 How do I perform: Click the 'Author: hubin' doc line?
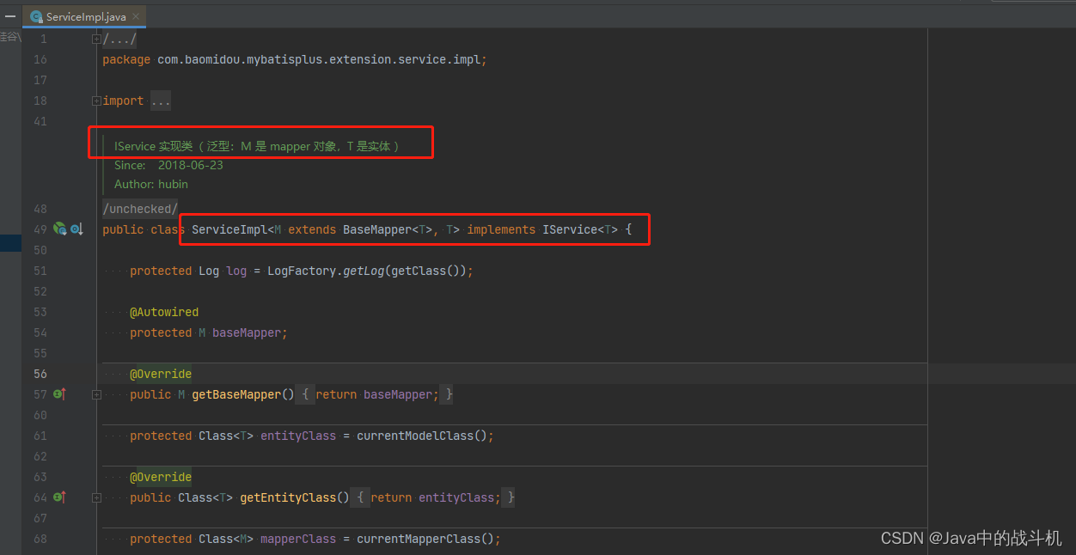coord(151,184)
